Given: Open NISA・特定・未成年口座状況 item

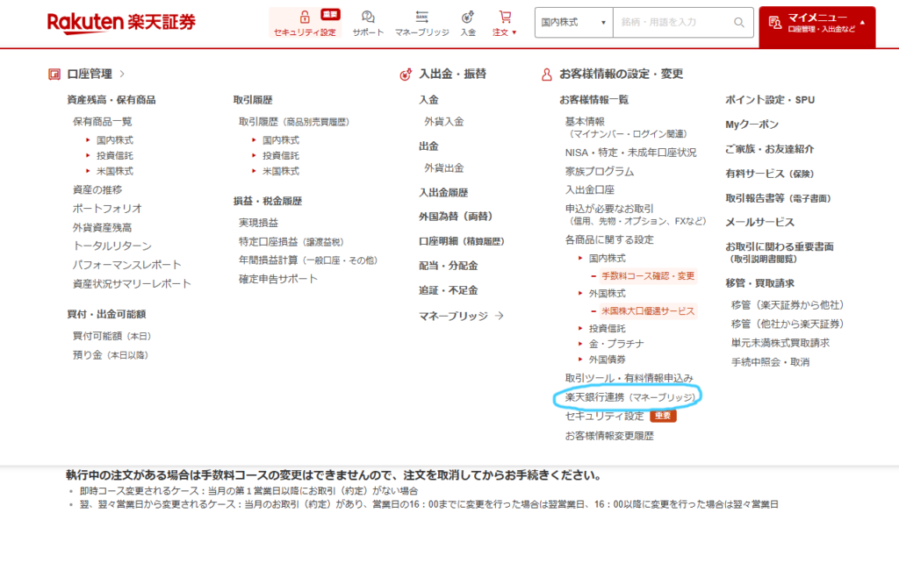Looking at the screenshot, I should 630,152.
